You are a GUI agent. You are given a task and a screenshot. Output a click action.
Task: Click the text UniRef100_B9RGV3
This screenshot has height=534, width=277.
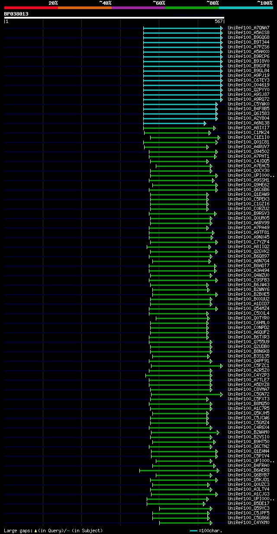pyautogui.click(x=248, y=213)
